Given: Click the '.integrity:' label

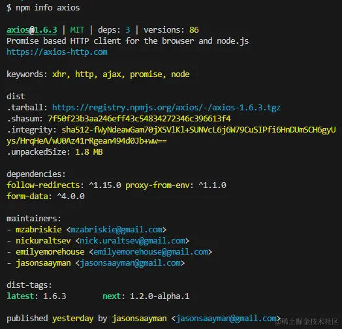Looking at the screenshot, I should pyautogui.click(x=31, y=130).
